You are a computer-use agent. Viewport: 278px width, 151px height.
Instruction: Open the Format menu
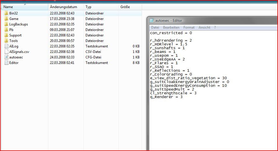pyautogui.click(x=189, y=27)
